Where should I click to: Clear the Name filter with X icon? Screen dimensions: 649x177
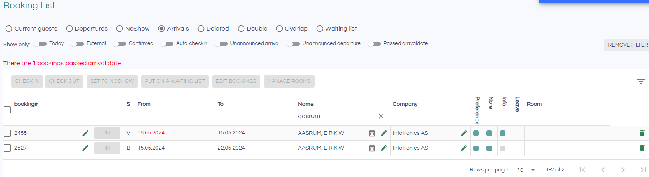pyautogui.click(x=381, y=116)
